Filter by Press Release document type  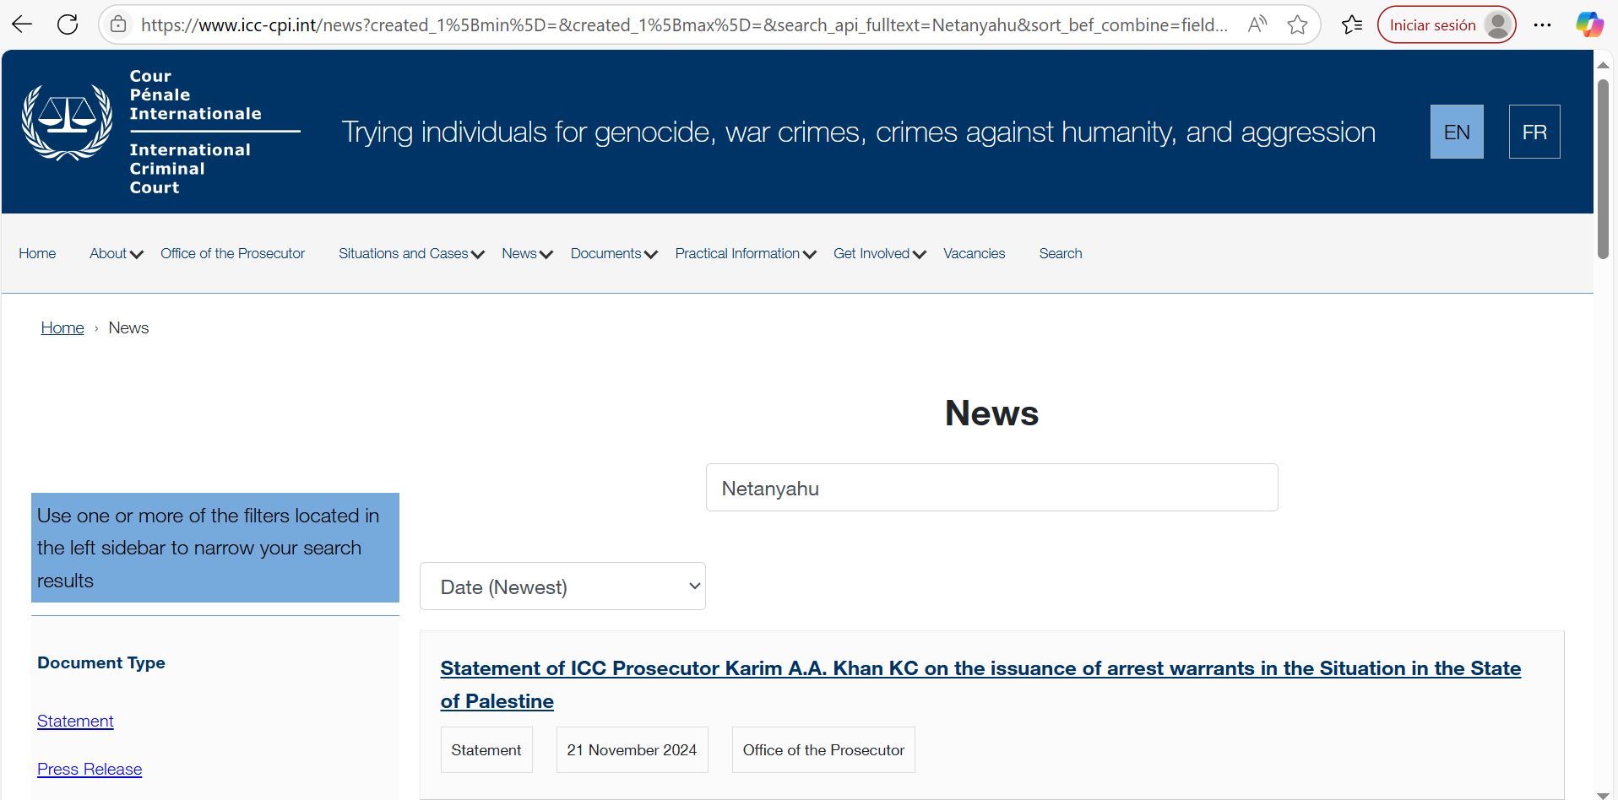tap(90, 769)
